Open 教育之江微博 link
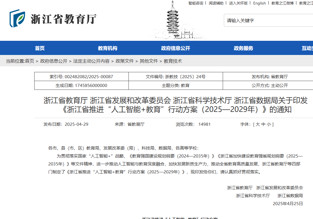 (282, 3)
